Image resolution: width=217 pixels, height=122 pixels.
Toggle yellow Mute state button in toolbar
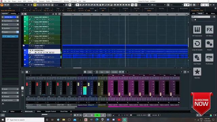[35, 5]
